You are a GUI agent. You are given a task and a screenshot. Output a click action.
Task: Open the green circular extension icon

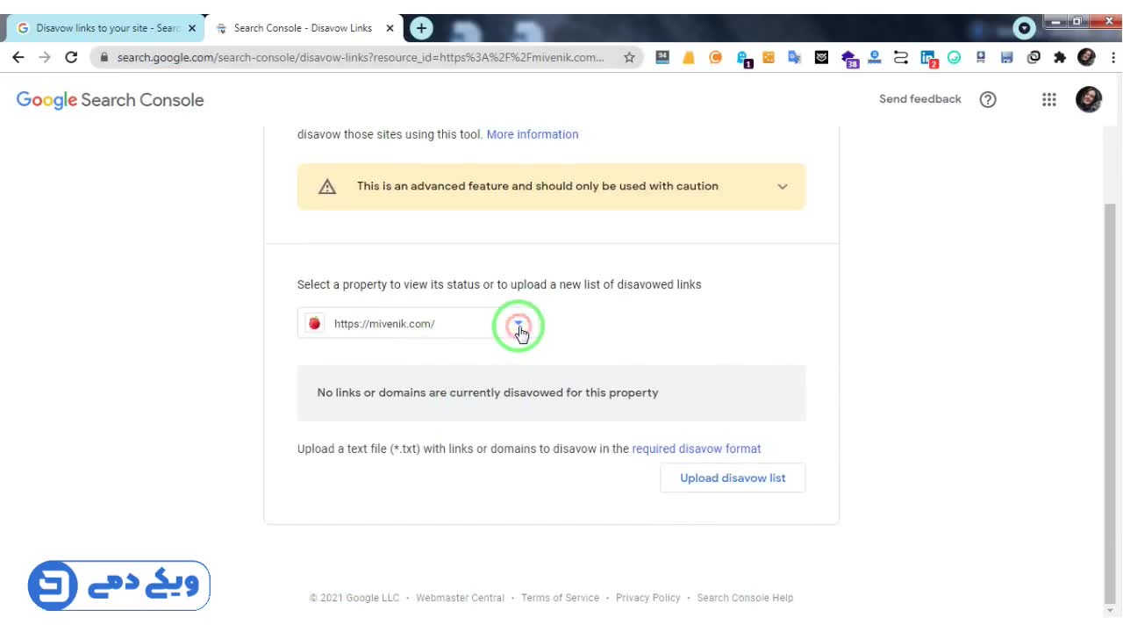coord(954,57)
